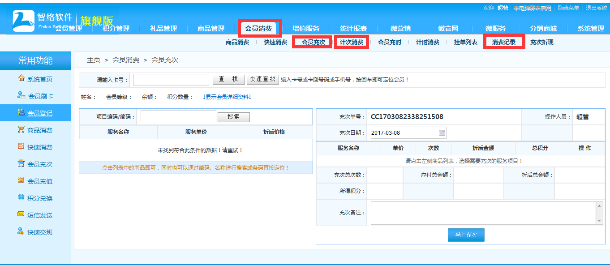Focus the 请输入卡号 card number field
Viewport: 610px width, 265px height.
coord(171,80)
